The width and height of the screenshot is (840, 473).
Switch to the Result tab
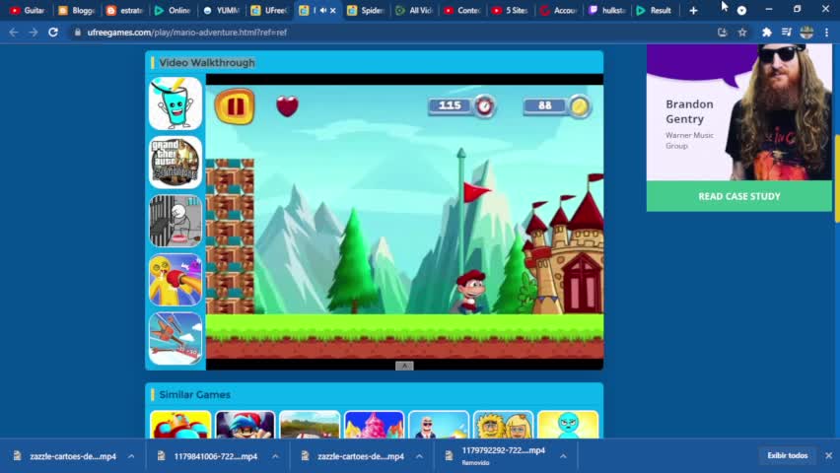click(655, 10)
